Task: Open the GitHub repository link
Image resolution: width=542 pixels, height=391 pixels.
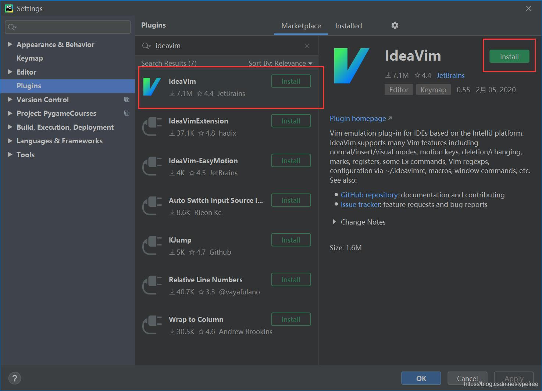Action: pos(369,195)
